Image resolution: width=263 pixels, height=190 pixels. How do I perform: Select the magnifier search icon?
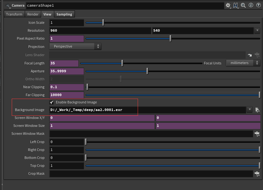tap(242, 5)
